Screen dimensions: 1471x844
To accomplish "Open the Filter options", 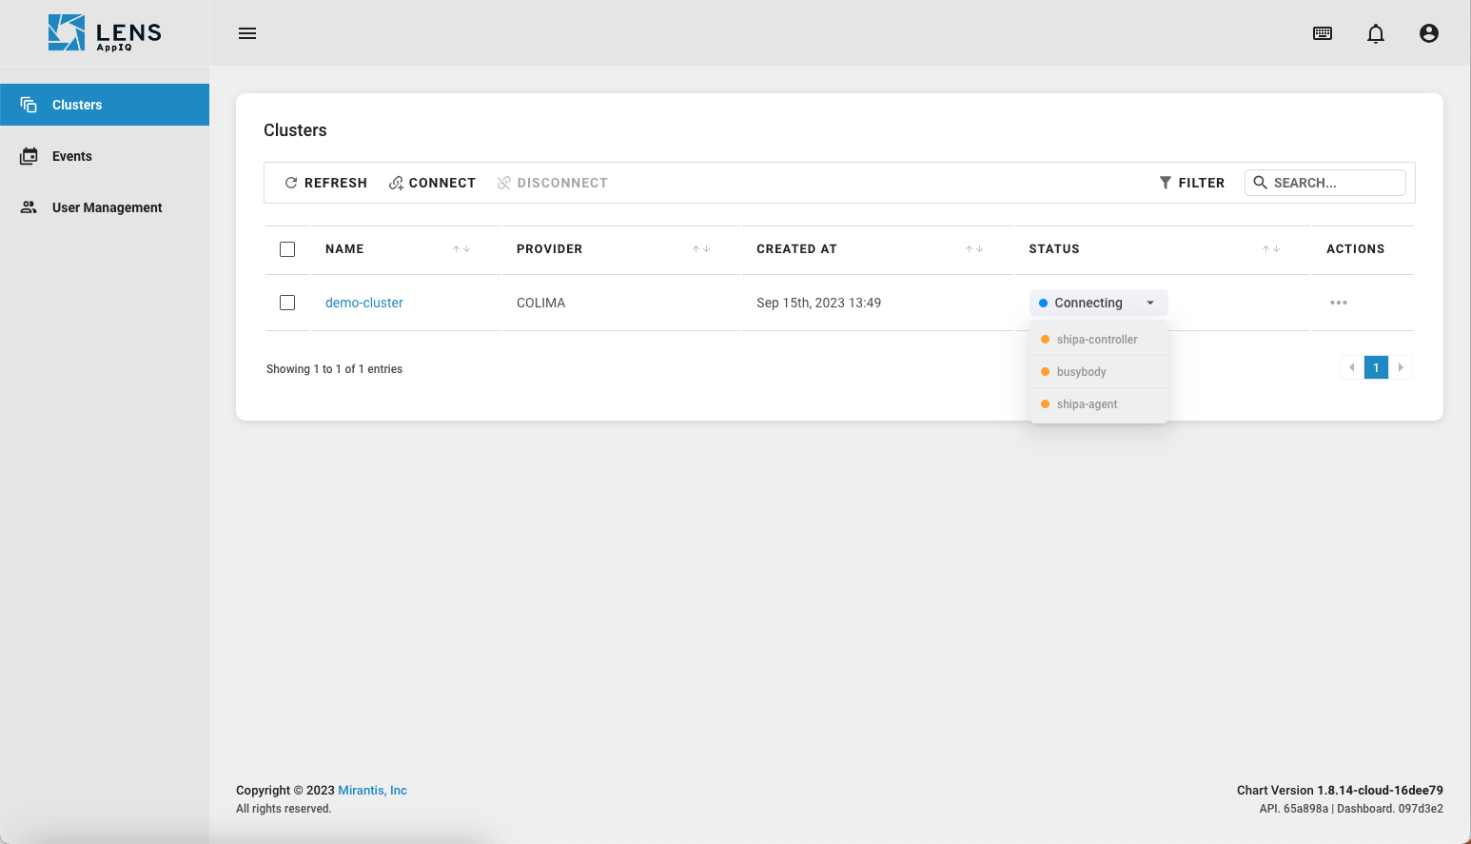I will [x=1191, y=183].
